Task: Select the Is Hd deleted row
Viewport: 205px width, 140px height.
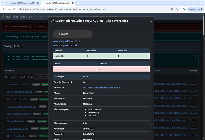Action: 101,69
